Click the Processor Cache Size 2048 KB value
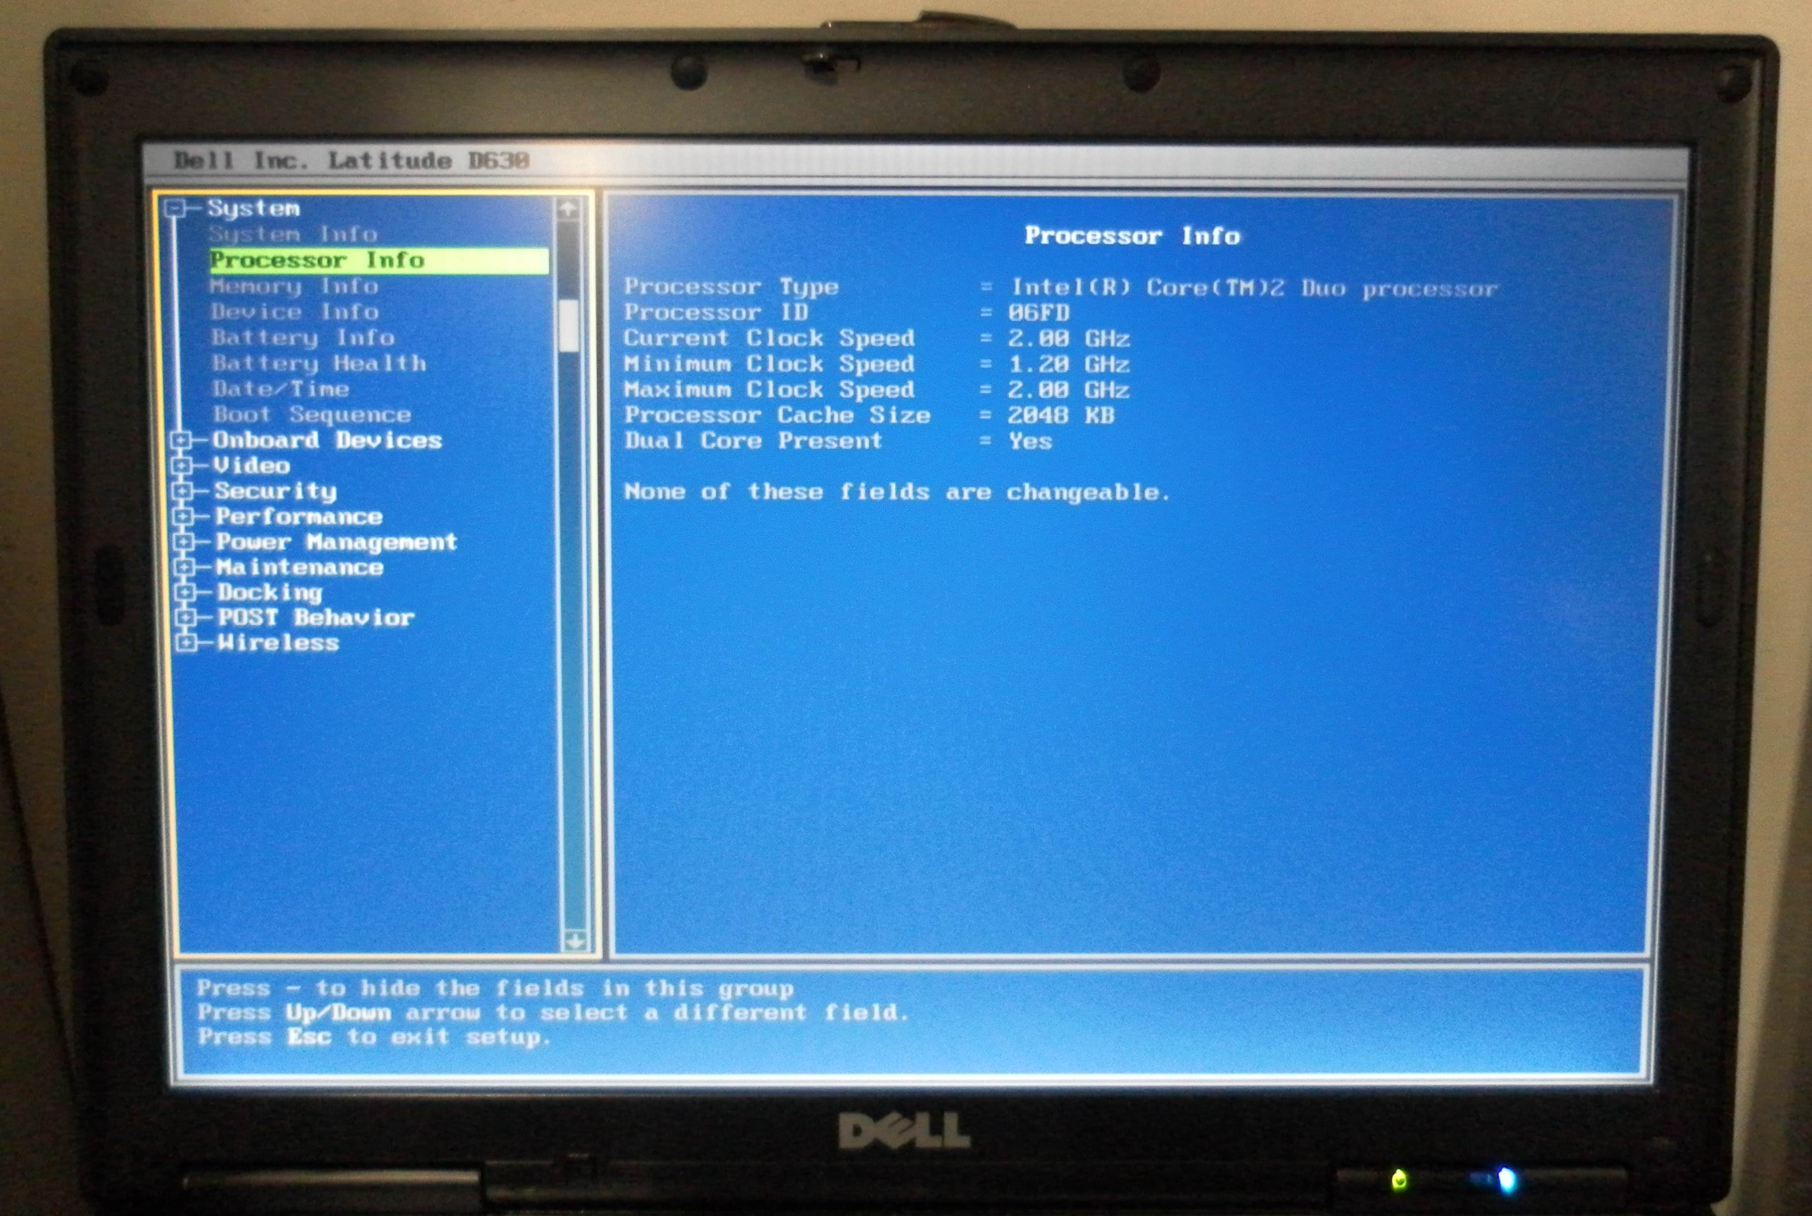This screenshot has width=1812, height=1216. 1061,416
